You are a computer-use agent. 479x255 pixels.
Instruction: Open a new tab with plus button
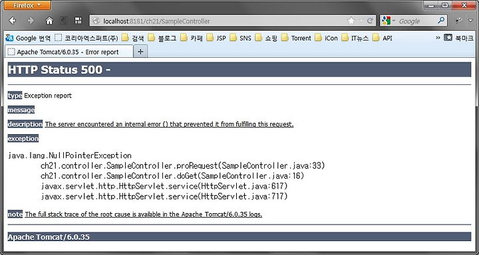[140, 52]
